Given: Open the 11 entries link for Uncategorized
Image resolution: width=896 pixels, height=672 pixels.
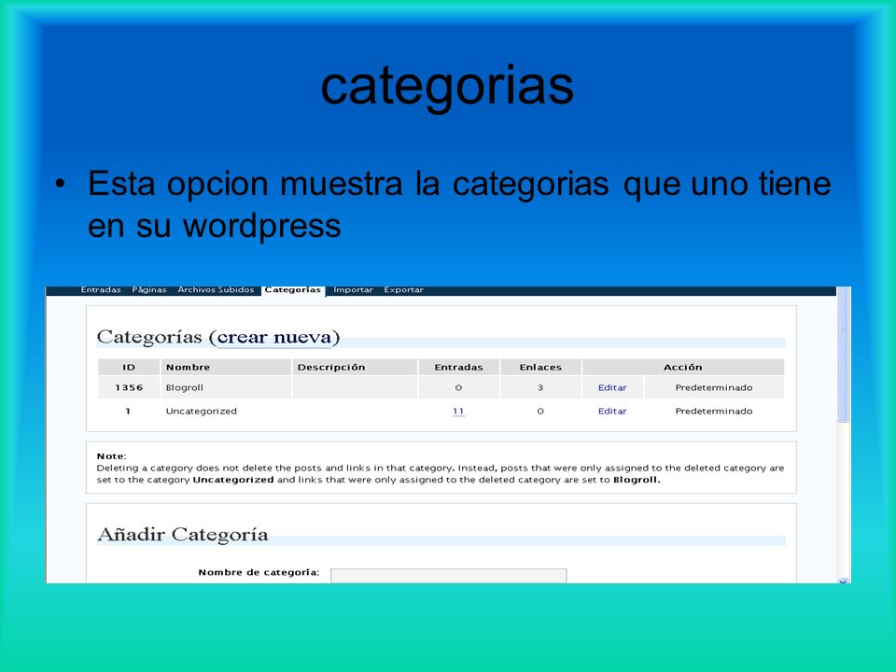Looking at the screenshot, I should point(458,411).
